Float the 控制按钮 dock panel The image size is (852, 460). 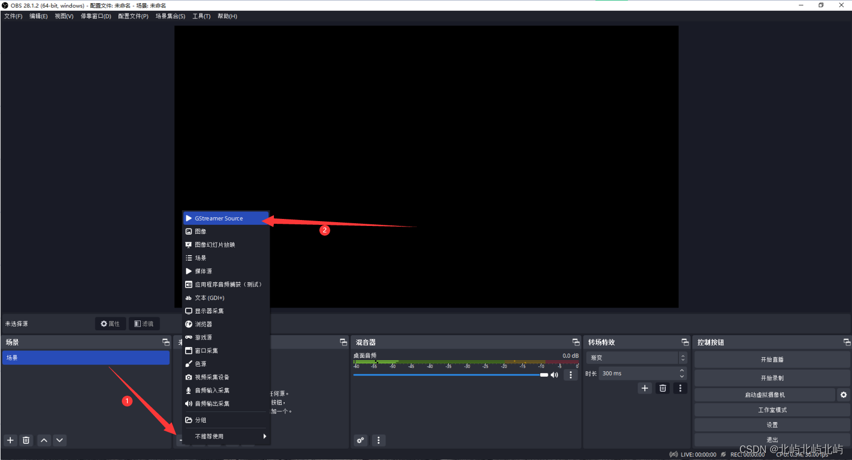click(x=847, y=342)
